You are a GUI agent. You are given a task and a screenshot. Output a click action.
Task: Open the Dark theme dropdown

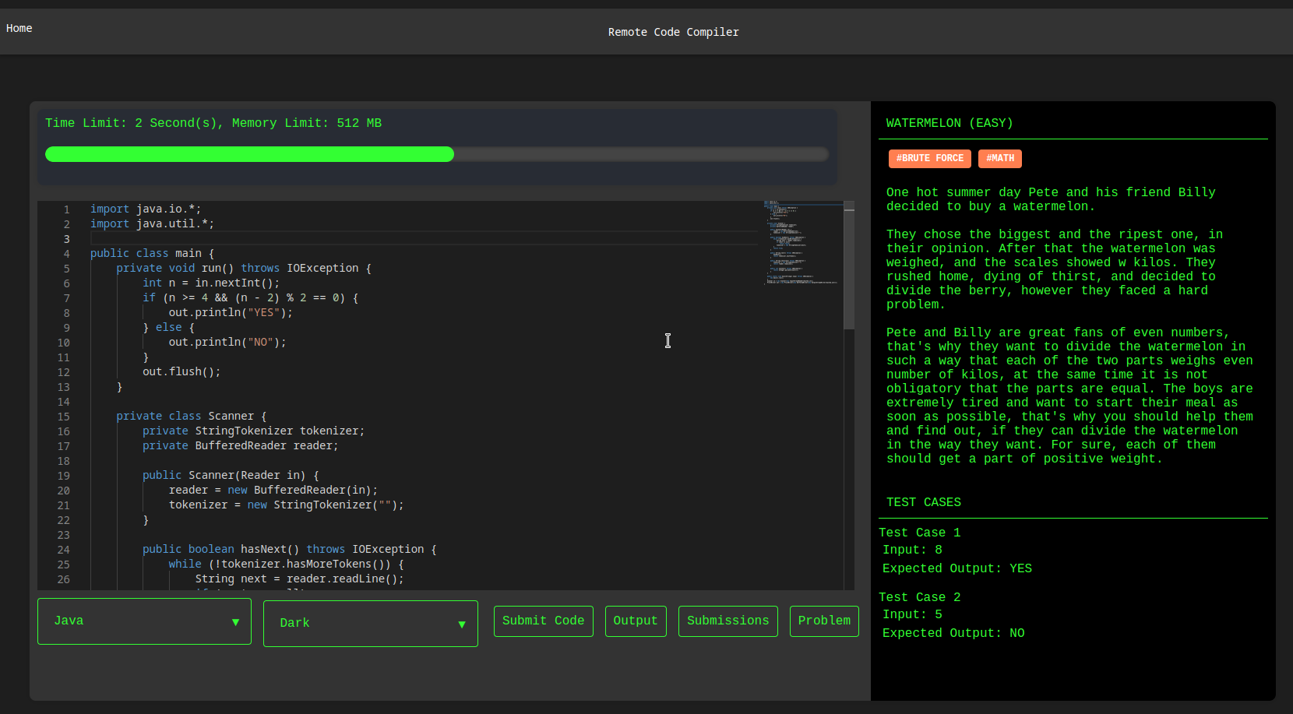tap(371, 624)
